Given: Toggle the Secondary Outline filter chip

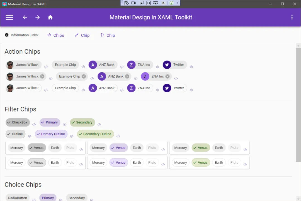Looking at the screenshot, I should coord(95,134).
